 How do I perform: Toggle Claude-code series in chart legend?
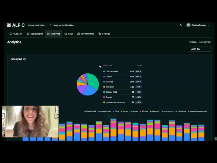point(104,111)
